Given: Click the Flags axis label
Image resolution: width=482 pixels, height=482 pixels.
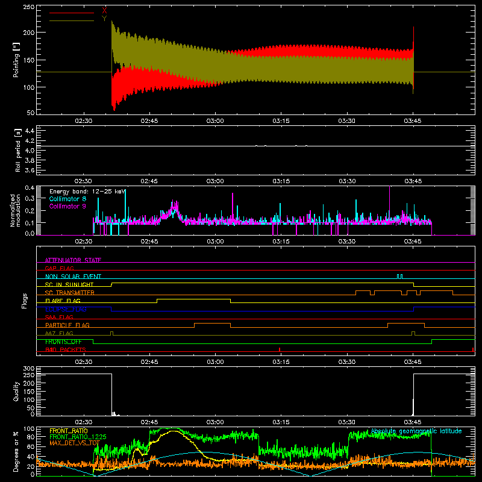Looking at the screenshot, I should [x=24, y=301].
